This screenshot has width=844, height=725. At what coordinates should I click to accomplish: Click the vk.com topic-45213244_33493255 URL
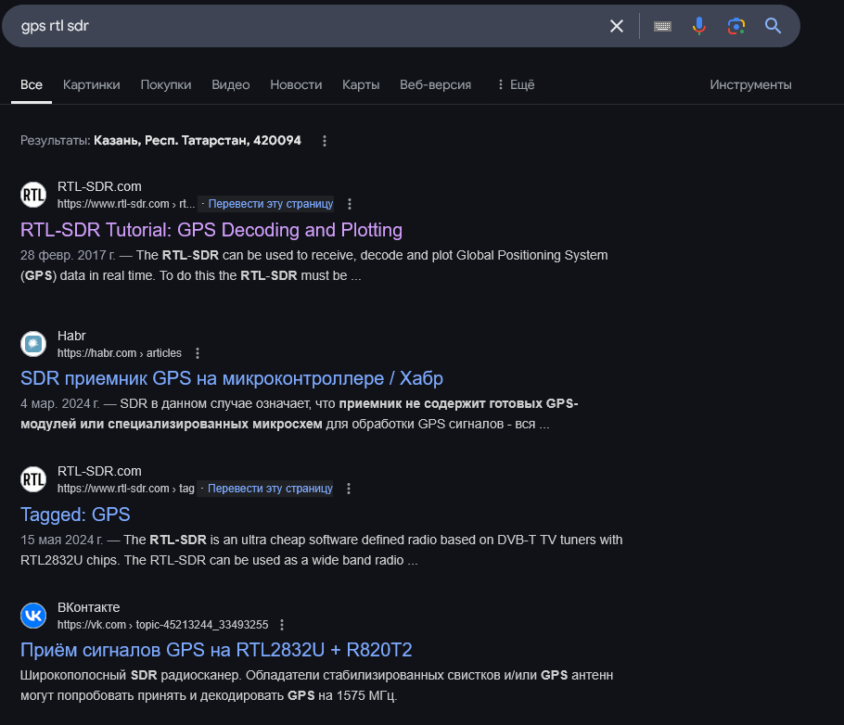[162, 625]
